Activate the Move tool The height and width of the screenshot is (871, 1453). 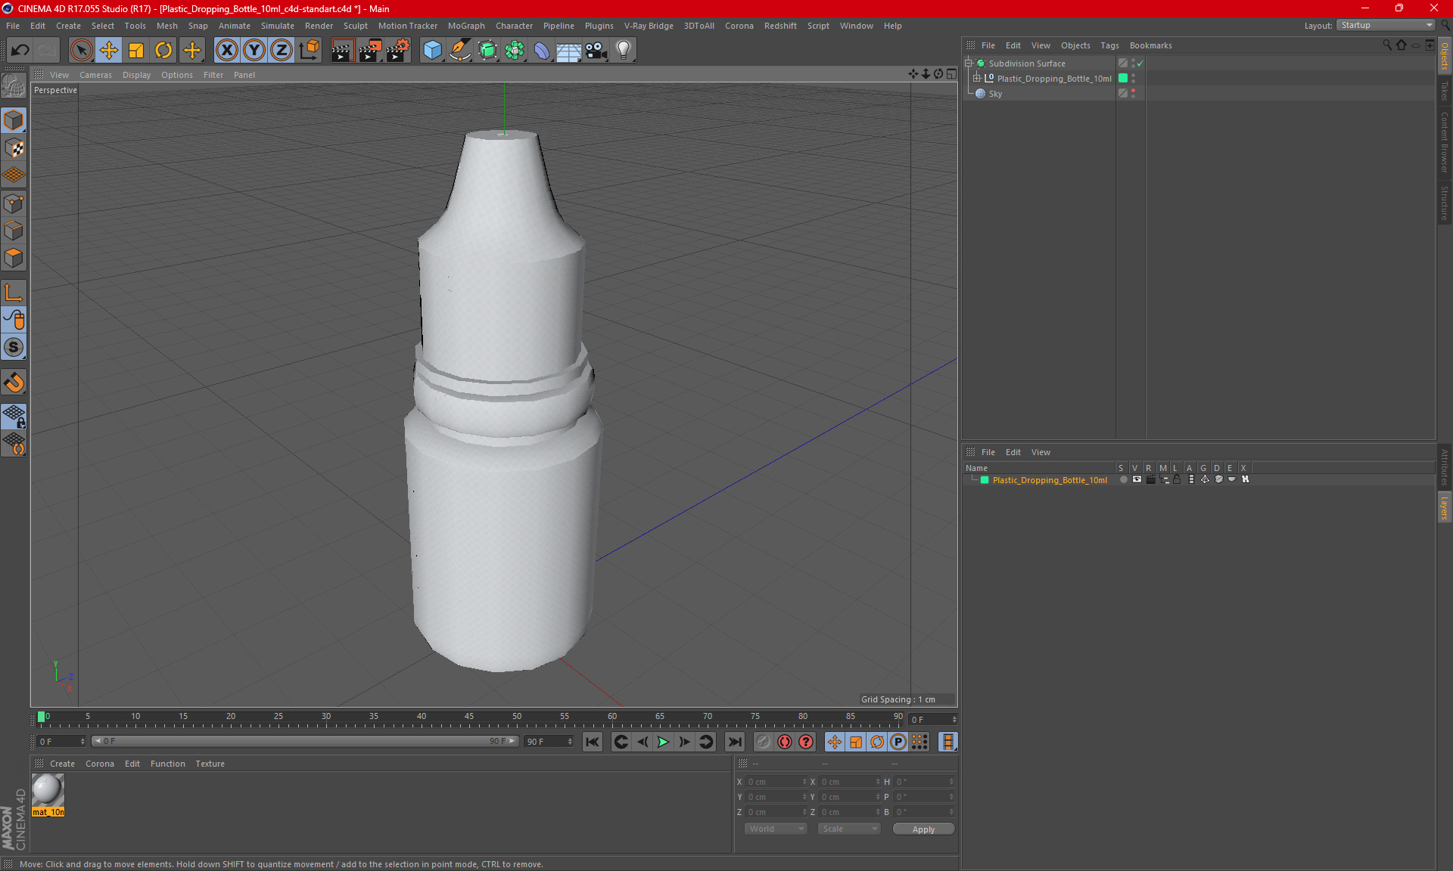(109, 50)
